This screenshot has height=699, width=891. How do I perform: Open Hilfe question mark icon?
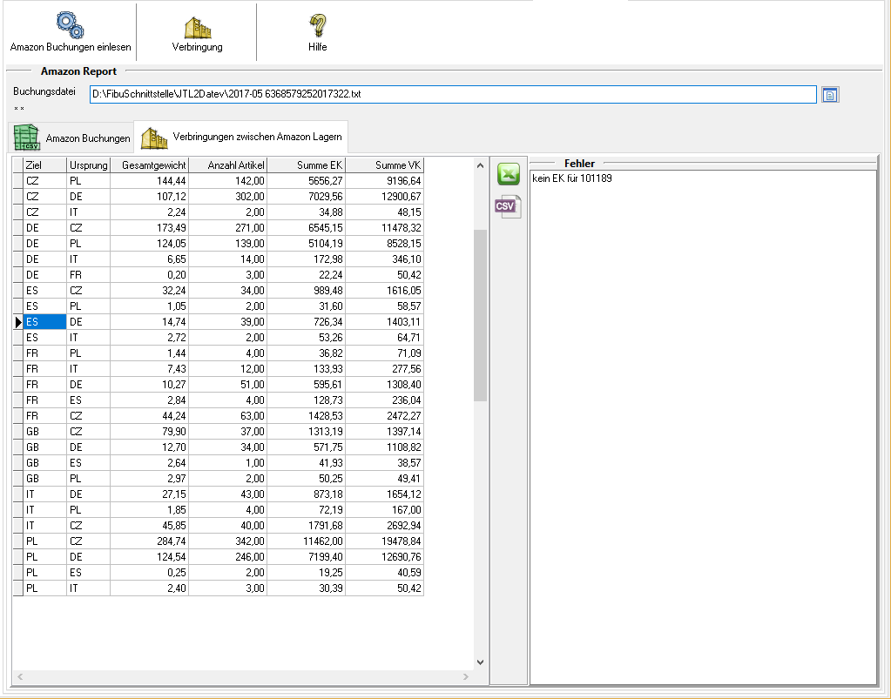tap(317, 24)
